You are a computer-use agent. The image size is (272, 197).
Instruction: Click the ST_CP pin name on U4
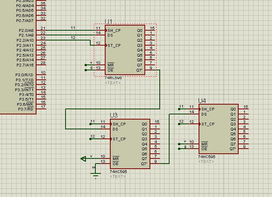208,124
